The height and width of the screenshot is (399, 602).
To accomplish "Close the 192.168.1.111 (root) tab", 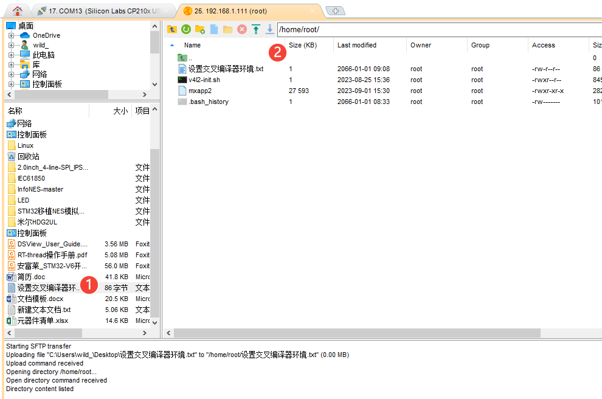I will point(312,11).
